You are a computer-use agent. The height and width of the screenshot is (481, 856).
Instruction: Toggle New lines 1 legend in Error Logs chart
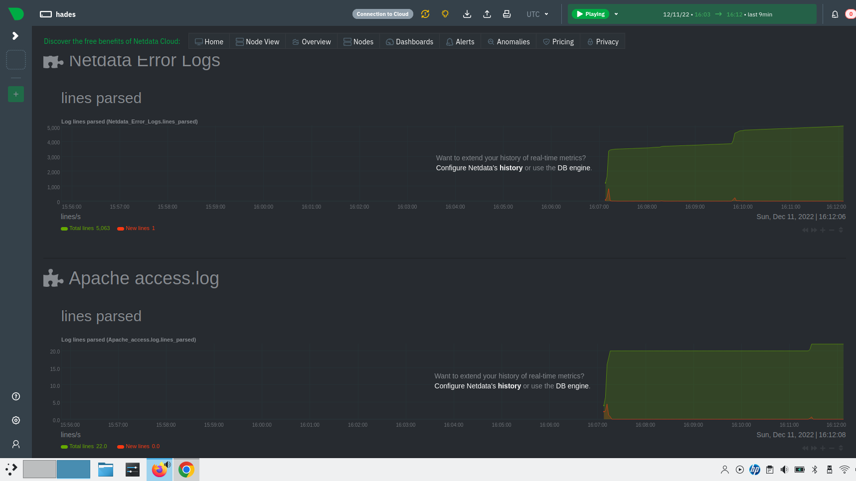136,228
